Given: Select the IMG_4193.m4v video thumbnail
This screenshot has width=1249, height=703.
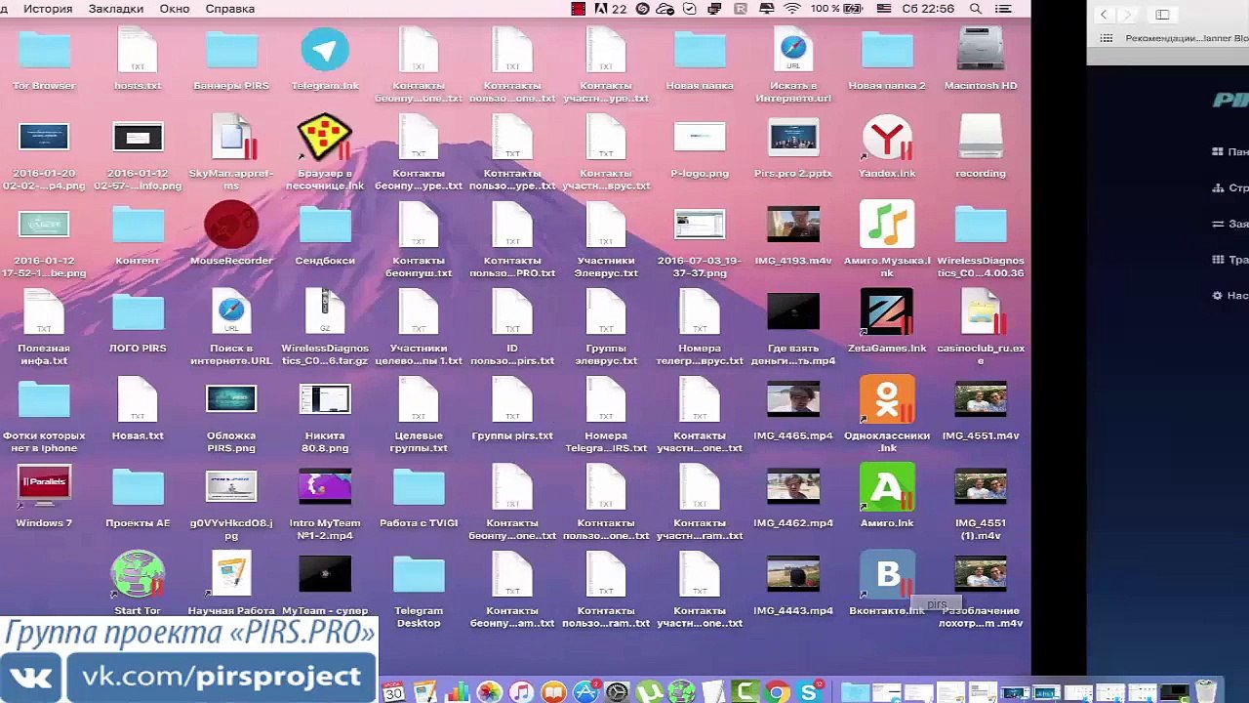Looking at the screenshot, I should 792,226.
